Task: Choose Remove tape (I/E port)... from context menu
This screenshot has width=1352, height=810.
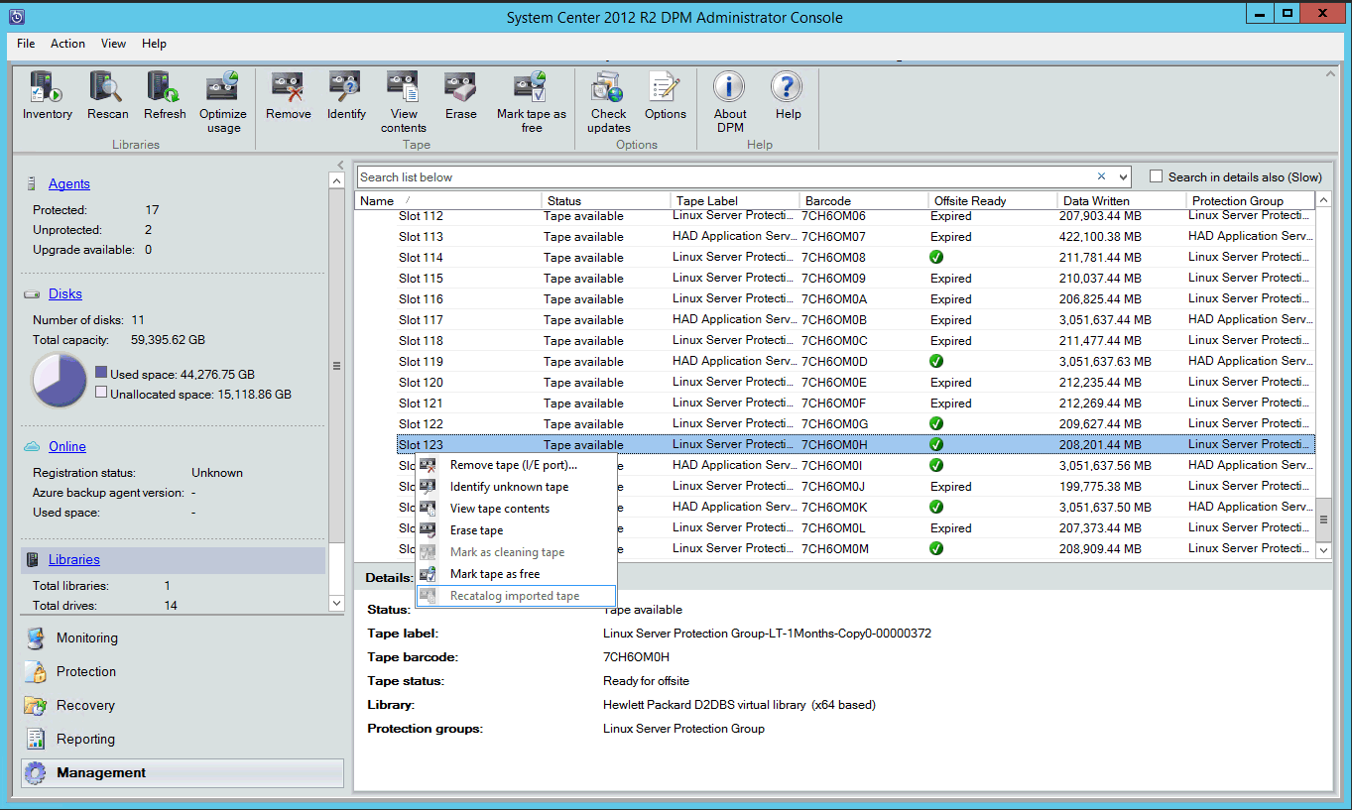Action: [x=516, y=465]
